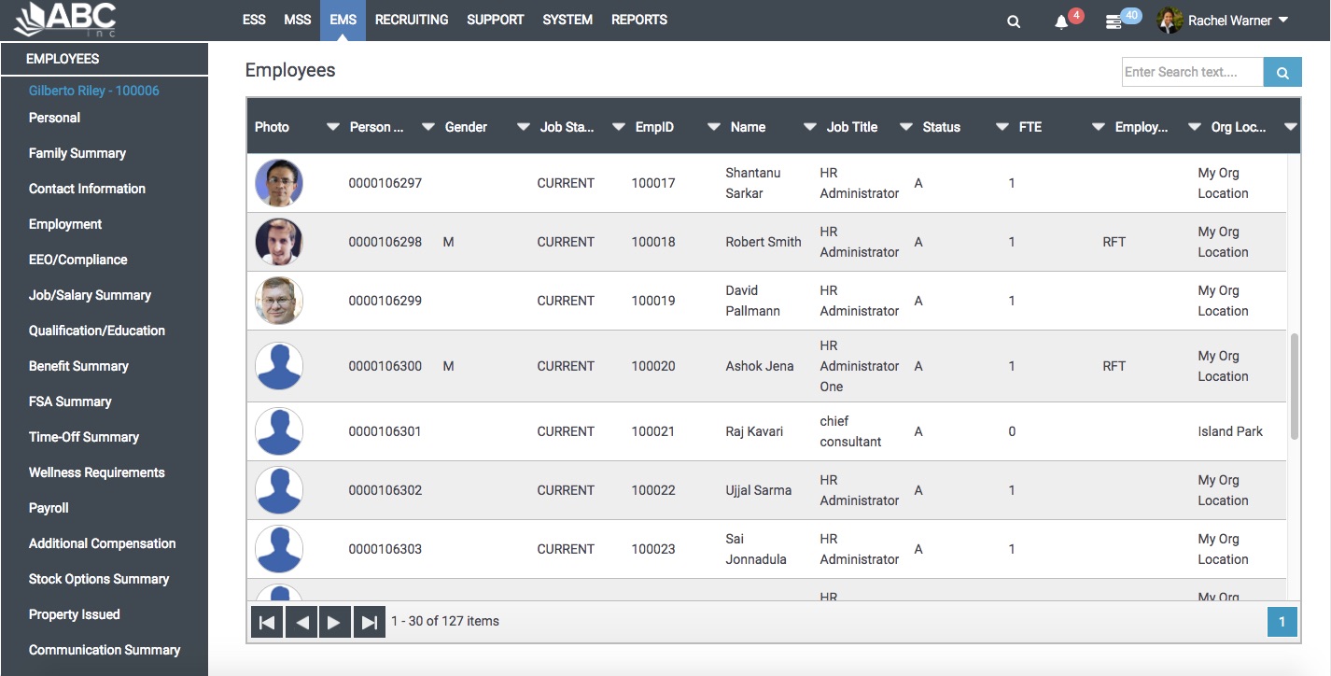Viewport: 1331px width, 676px height.
Task: Go to previous page of employees
Action: 301,622
